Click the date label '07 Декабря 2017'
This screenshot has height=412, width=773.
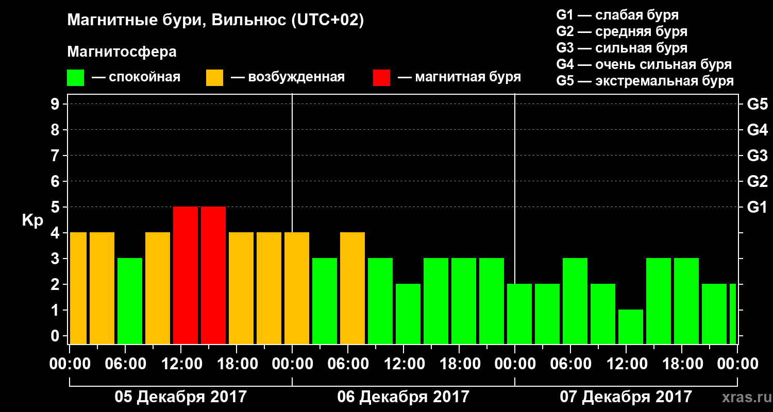pyautogui.click(x=626, y=397)
